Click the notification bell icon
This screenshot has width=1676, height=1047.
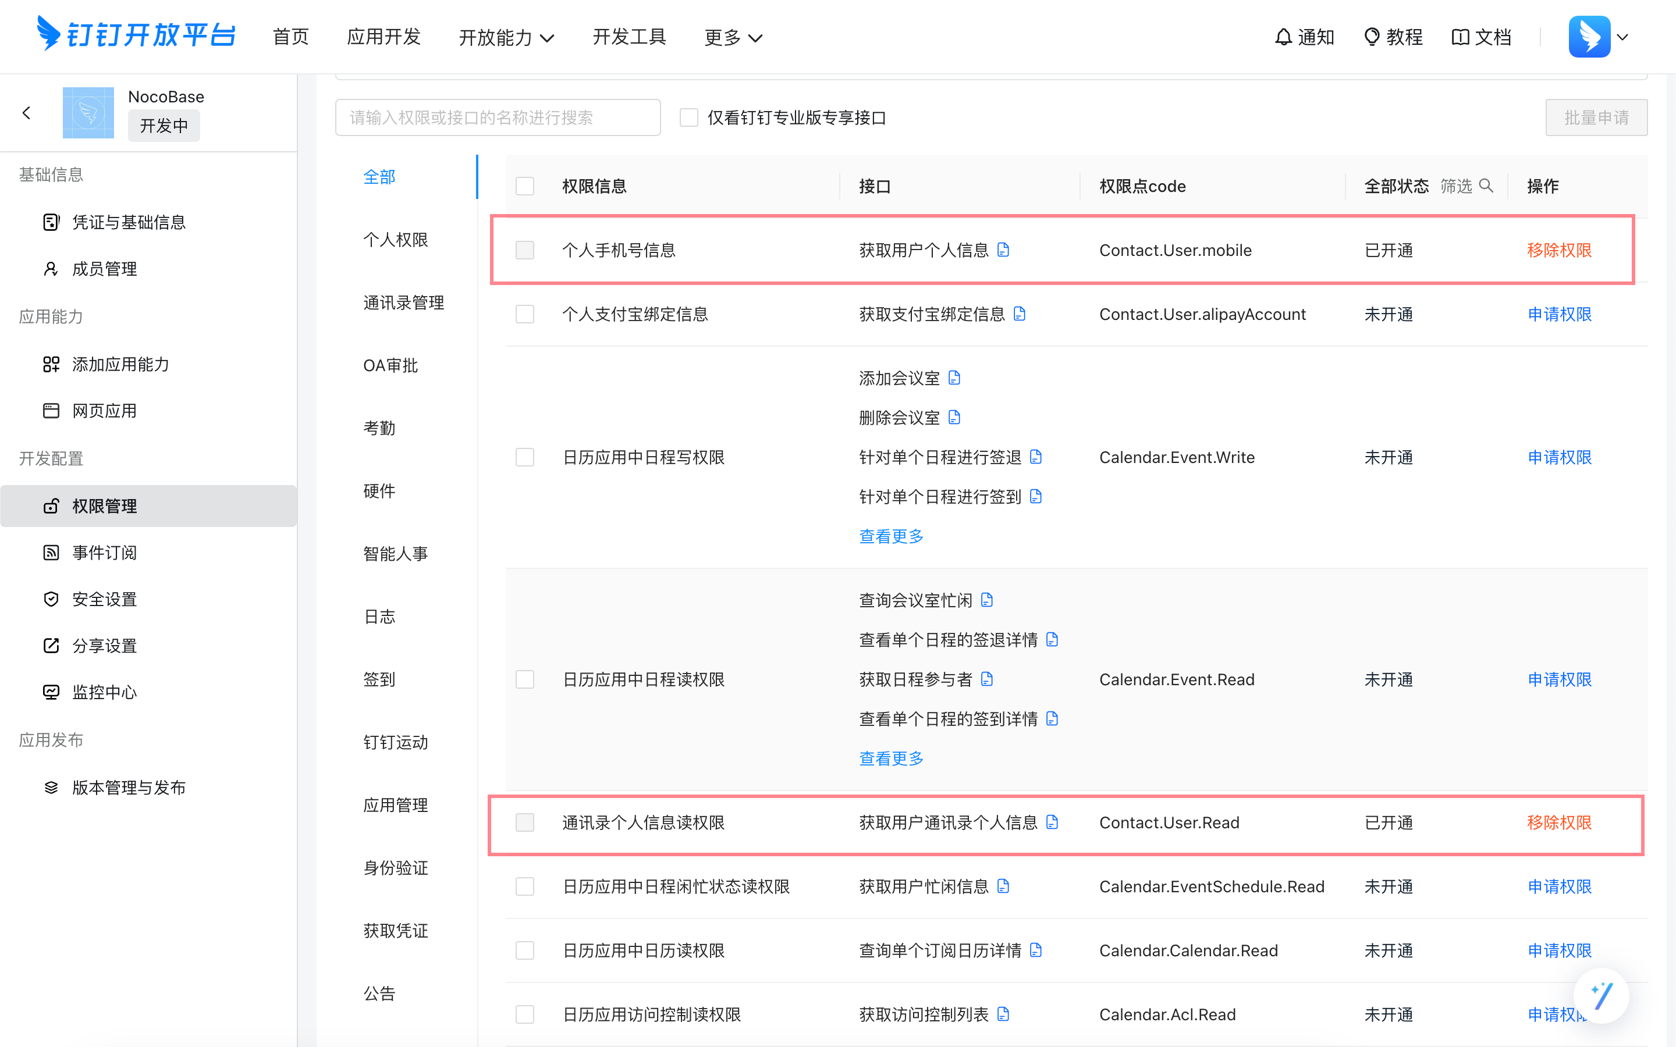tap(1283, 37)
